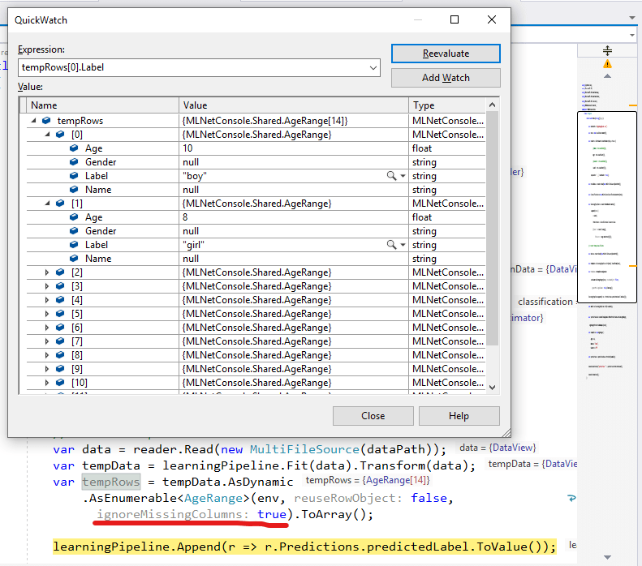Image resolution: width=642 pixels, height=566 pixels.
Task: Click the Type column header
Action: coord(446,105)
